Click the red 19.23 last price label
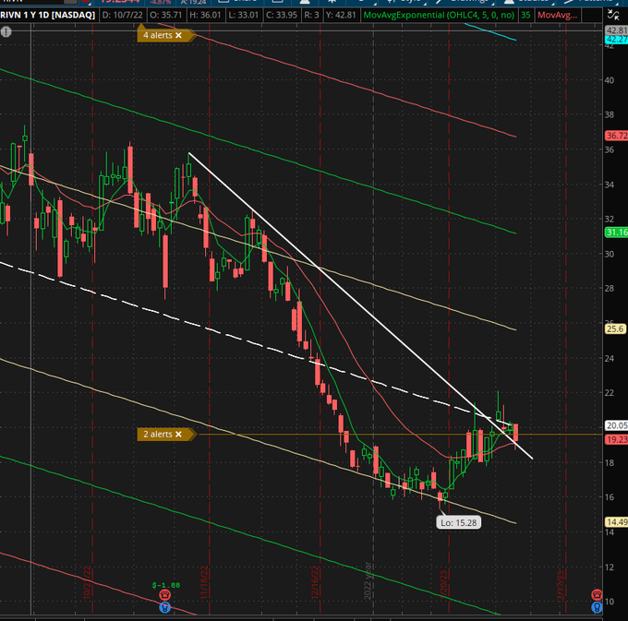This screenshot has width=628, height=621. coord(616,439)
